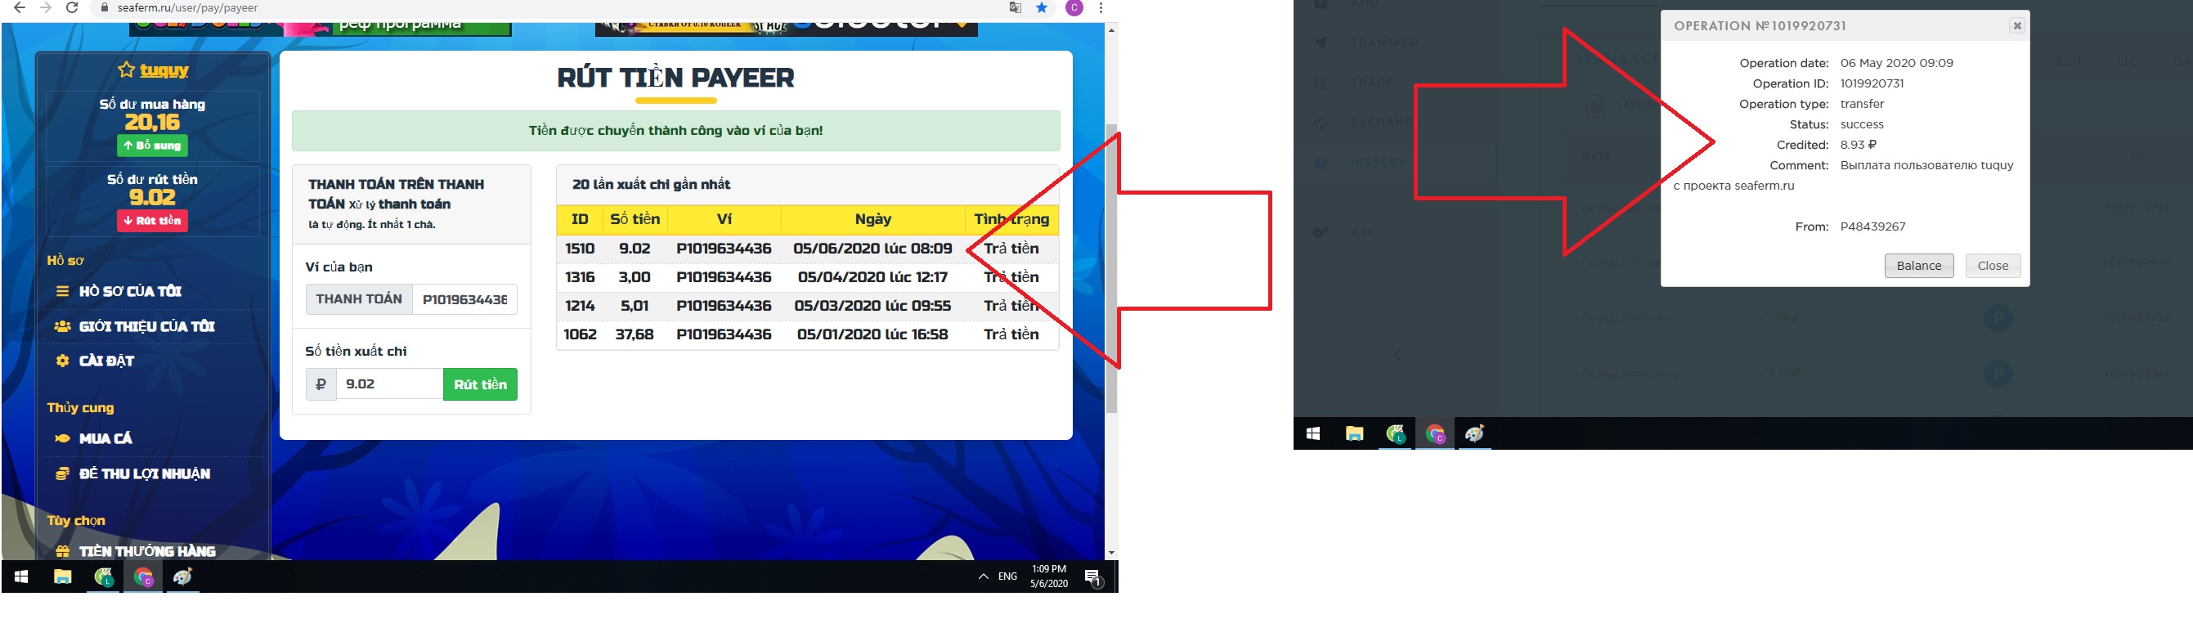The image size is (2193, 628).
Task: Show hidden tray icons chevron
Action: click(x=984, y=577)
